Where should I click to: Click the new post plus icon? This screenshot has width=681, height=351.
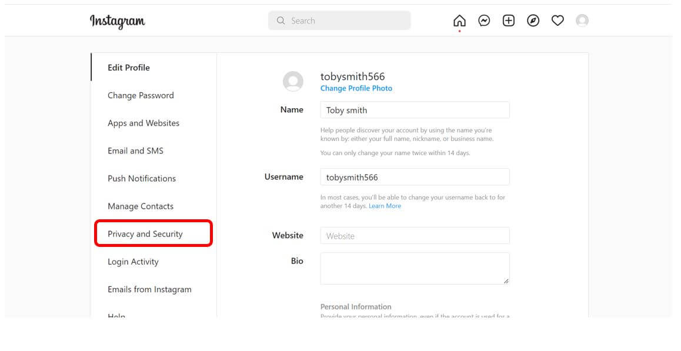(x=509, y=21)
